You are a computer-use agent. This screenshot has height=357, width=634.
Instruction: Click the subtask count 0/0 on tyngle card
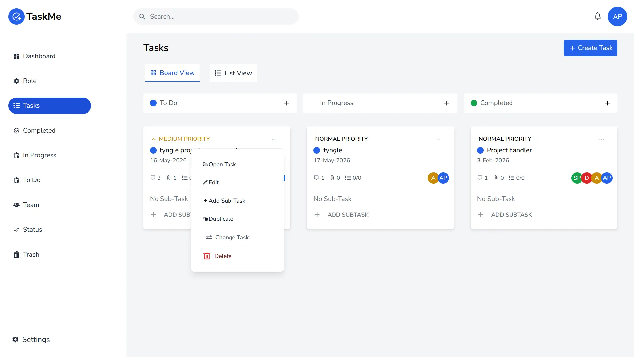coord(353,178)
